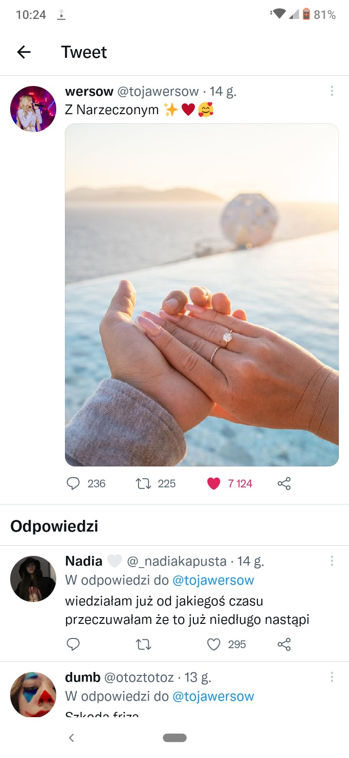Screen dimensions: 349x758
Task: Share Nadia's reply
Action: click(284, 644)
